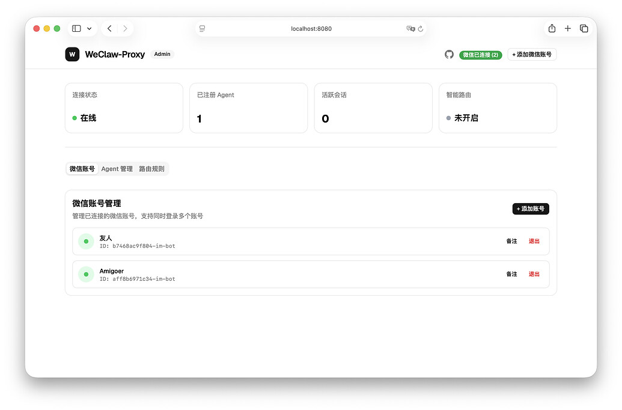Viewport: 622px width, 410px height.
Task: Click the translate icon in address bar
Action: (410, 29)
